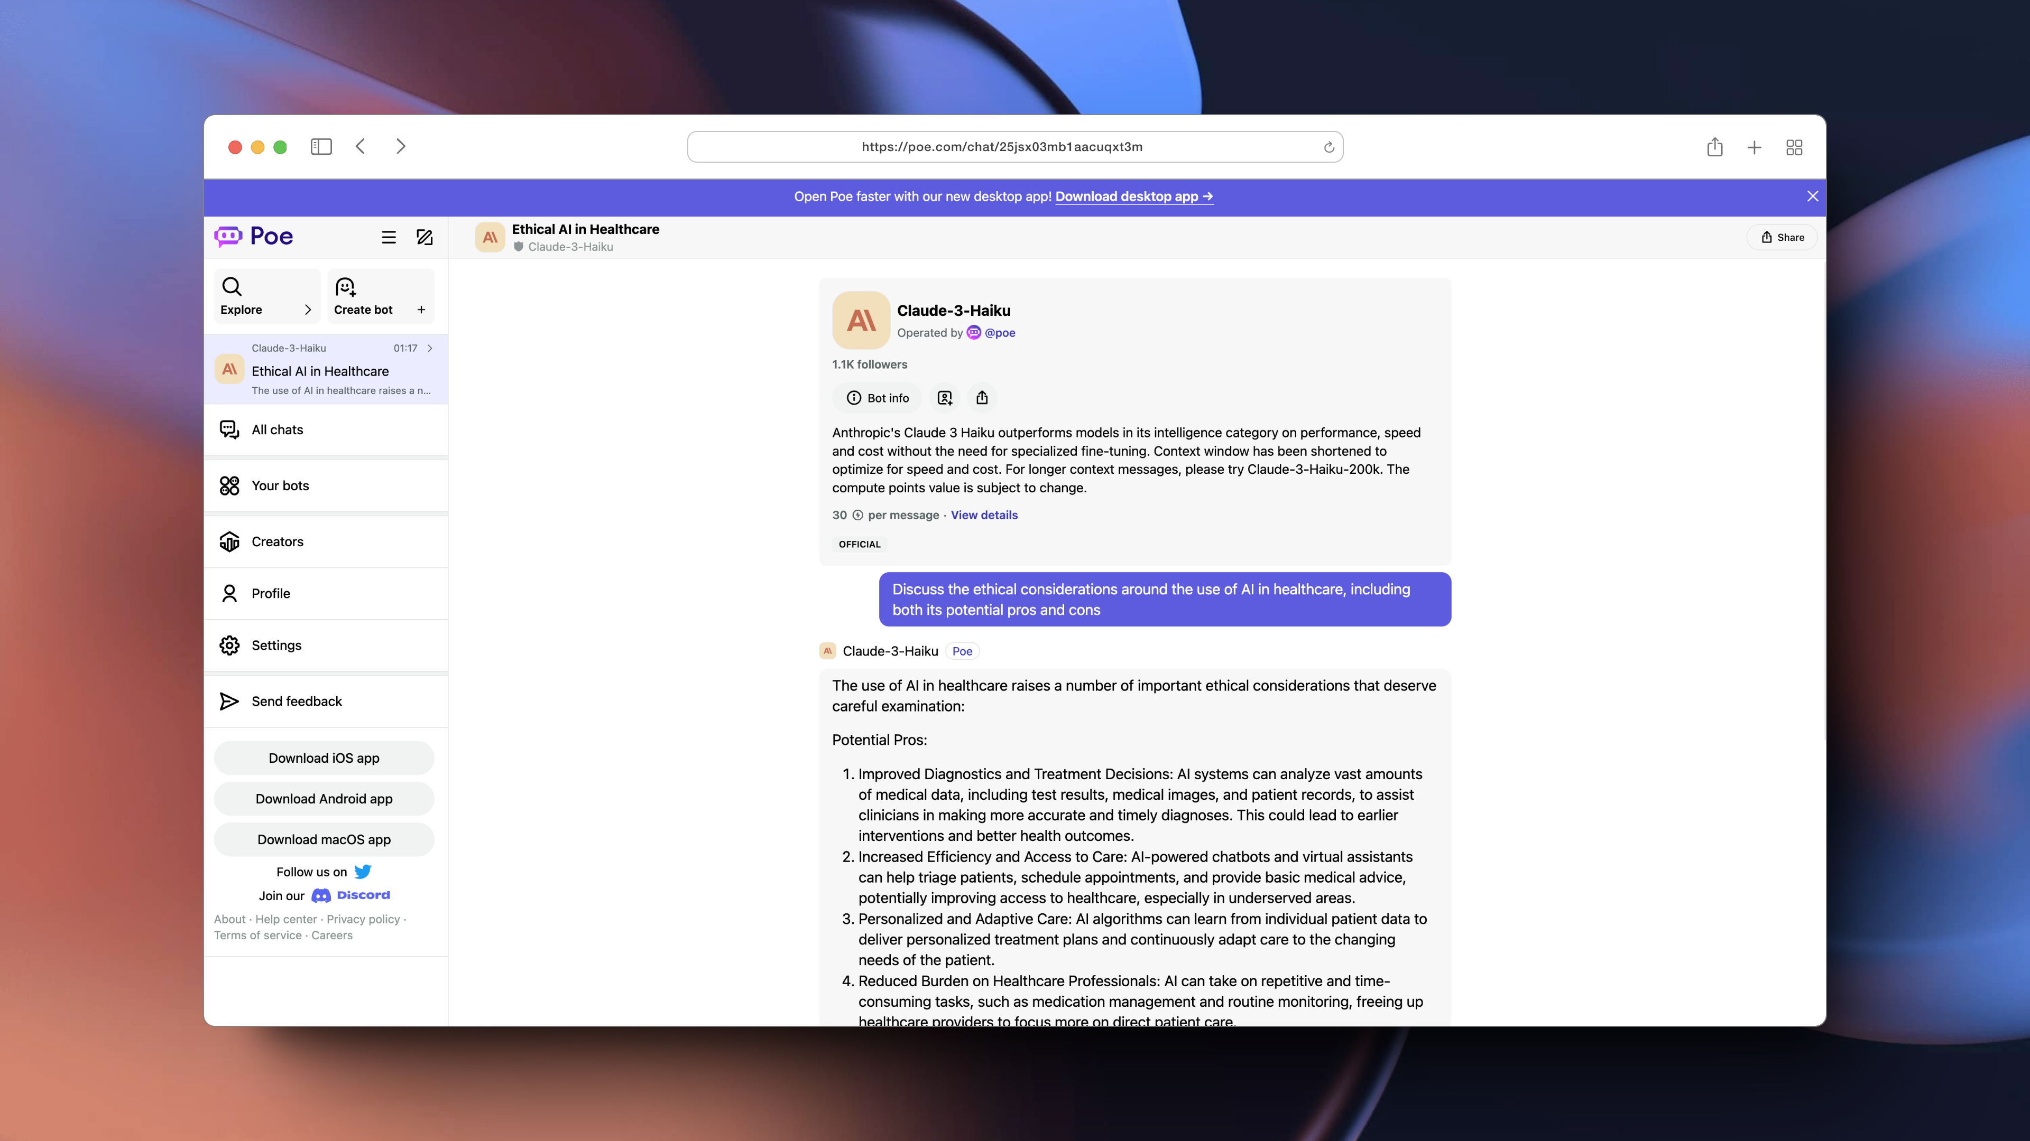Click the Edit/compose icon in sidebar
Screen dimensions: 2030x1141
pyautogui.click(x=425, y=237)
